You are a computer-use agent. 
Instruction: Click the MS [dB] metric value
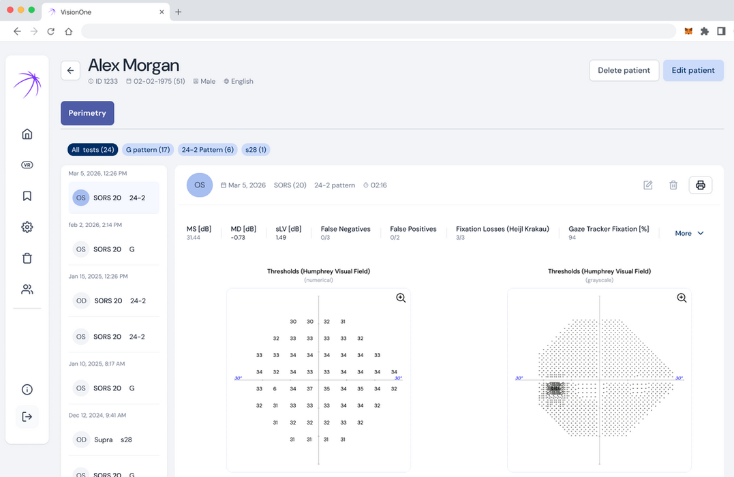point(194,238)
